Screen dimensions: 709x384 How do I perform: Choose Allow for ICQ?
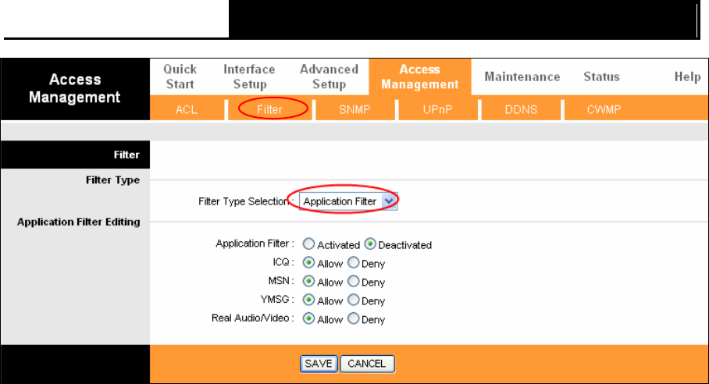[x=309, y=262]
